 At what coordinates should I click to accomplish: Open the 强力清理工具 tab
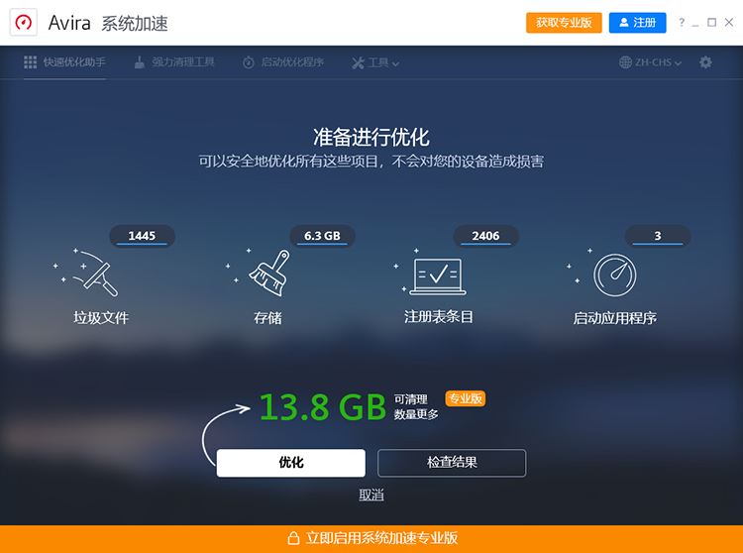coord(174,62)
